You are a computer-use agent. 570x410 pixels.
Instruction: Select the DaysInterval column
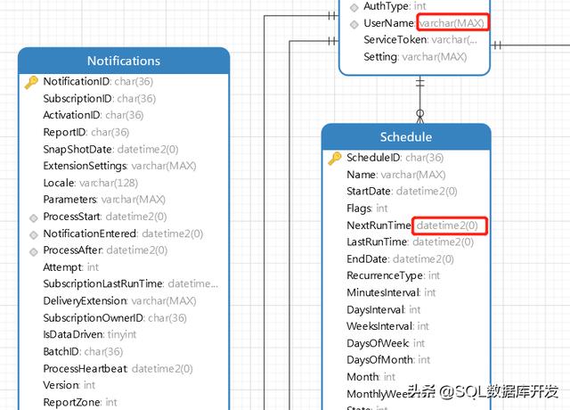click(384, 309)
